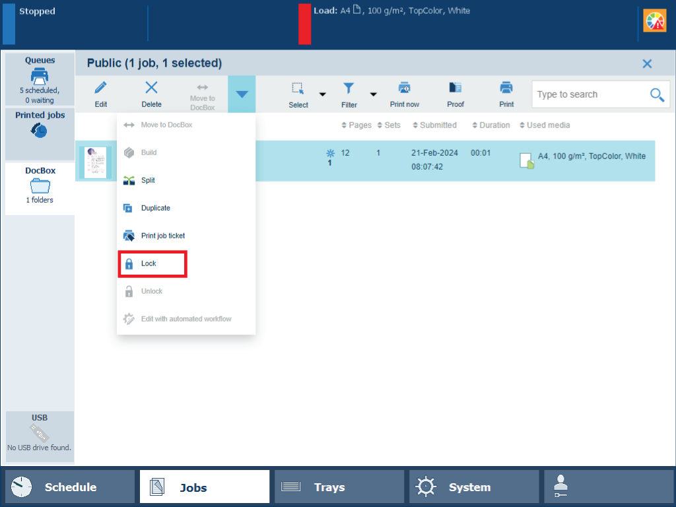
Task: Open the DocBox folder view
Action: [40, 185]
